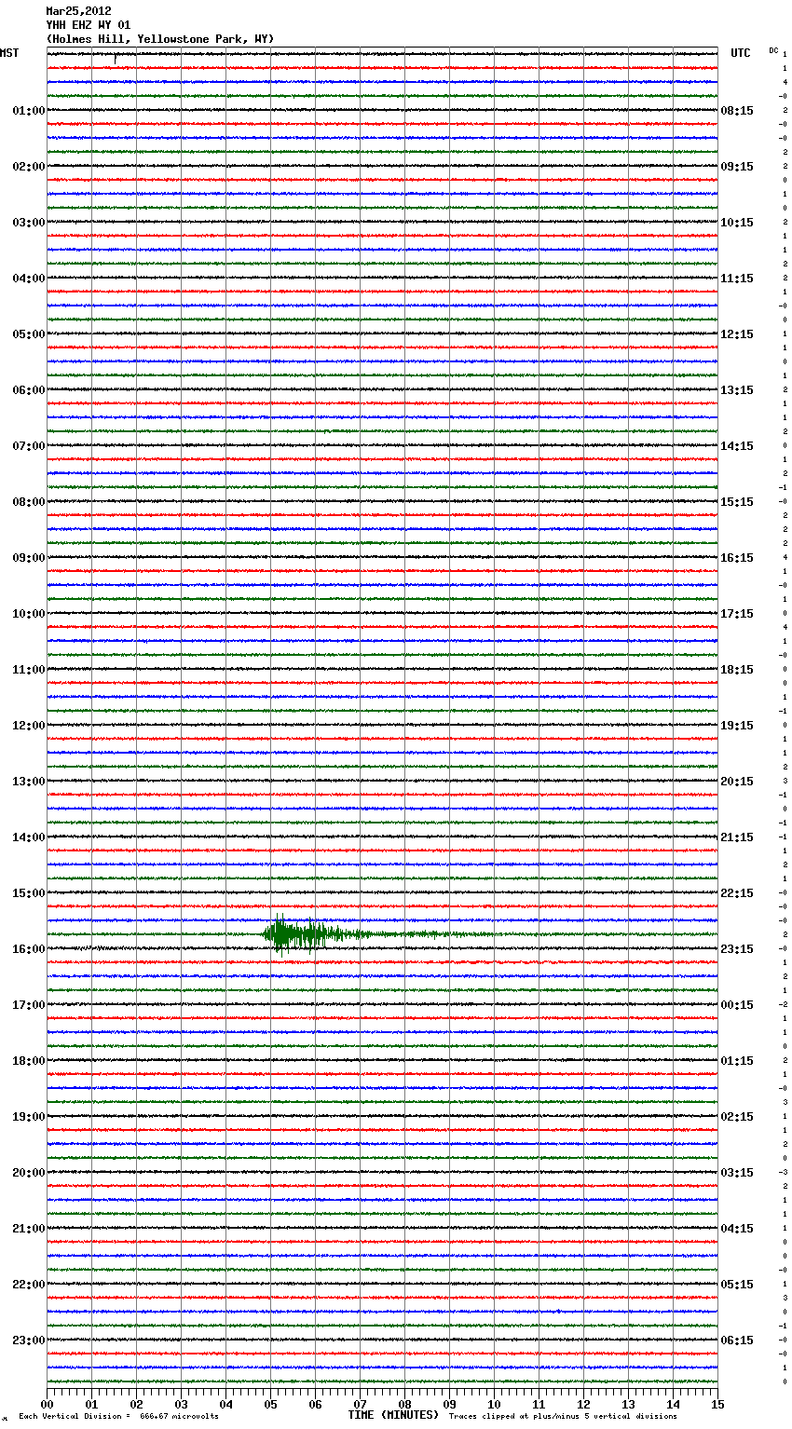The image size is (792, 1429).
Task: Click the 05 minute axis tick label
Action: pyautogui.click(x=270, y=1405)
